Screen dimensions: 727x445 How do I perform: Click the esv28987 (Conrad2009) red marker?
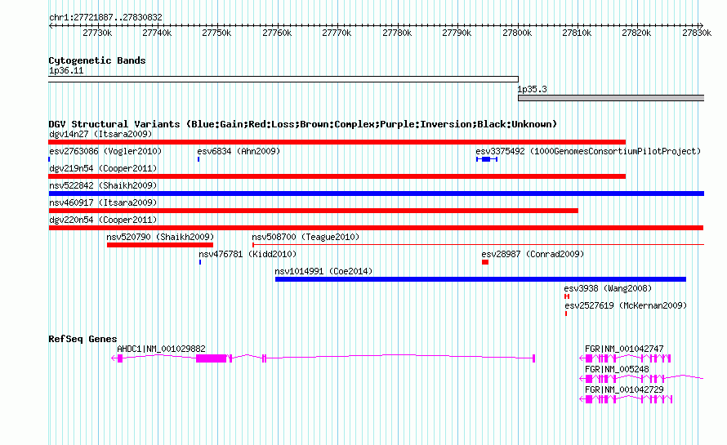485,262
